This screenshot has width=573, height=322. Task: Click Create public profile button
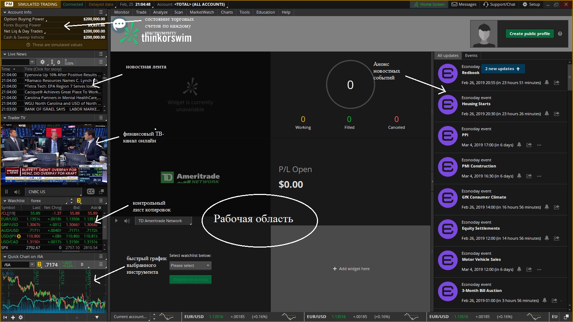[x=530, y=34]
